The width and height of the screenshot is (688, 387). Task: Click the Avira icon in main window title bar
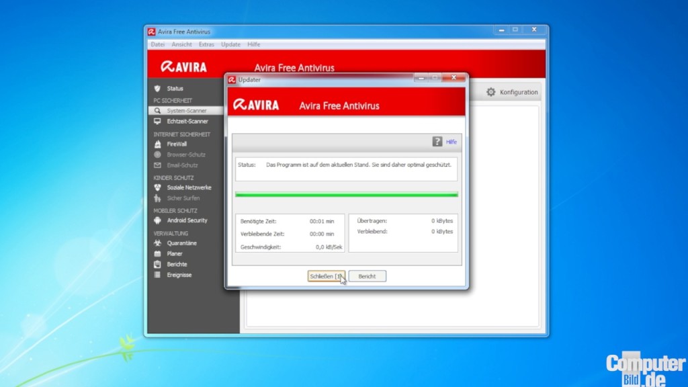[151, 32]
